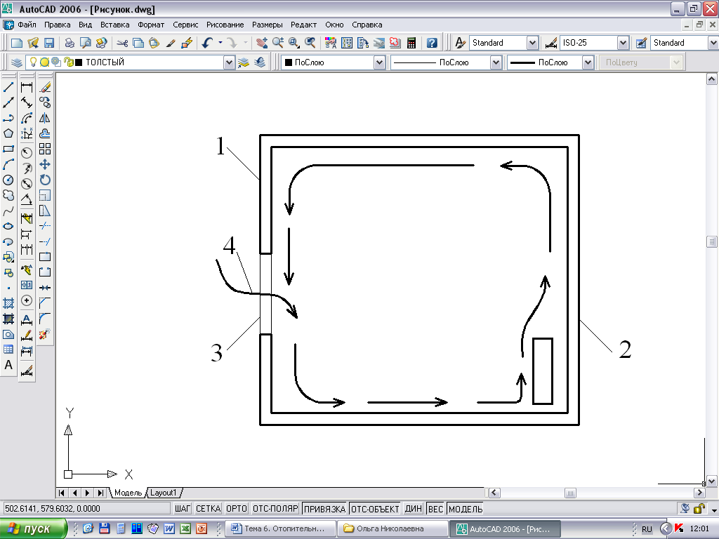Click the New drawing icon
This screenshot has width=719, height=539.
(17, 43)
